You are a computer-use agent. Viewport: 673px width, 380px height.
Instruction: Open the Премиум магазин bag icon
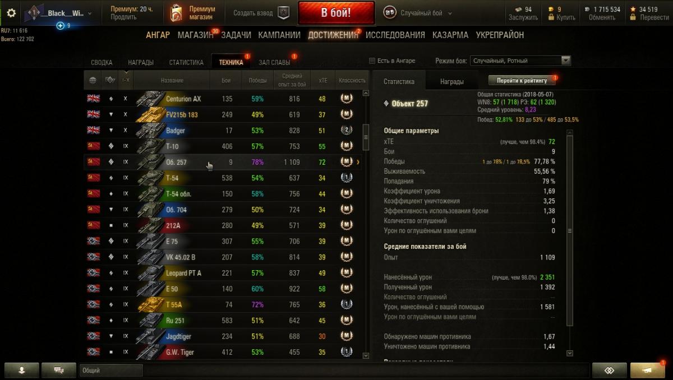(176, 13)
